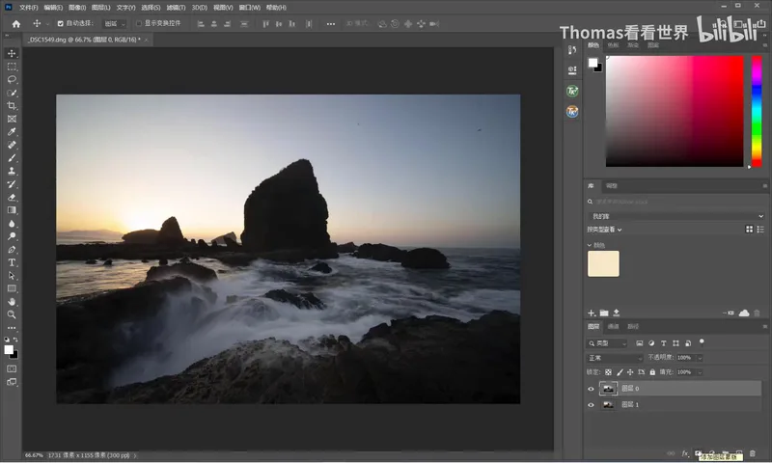Viewport: 772px width, 463px height.
Task: Select the Blur tool
Action: (x=12, y=224)
